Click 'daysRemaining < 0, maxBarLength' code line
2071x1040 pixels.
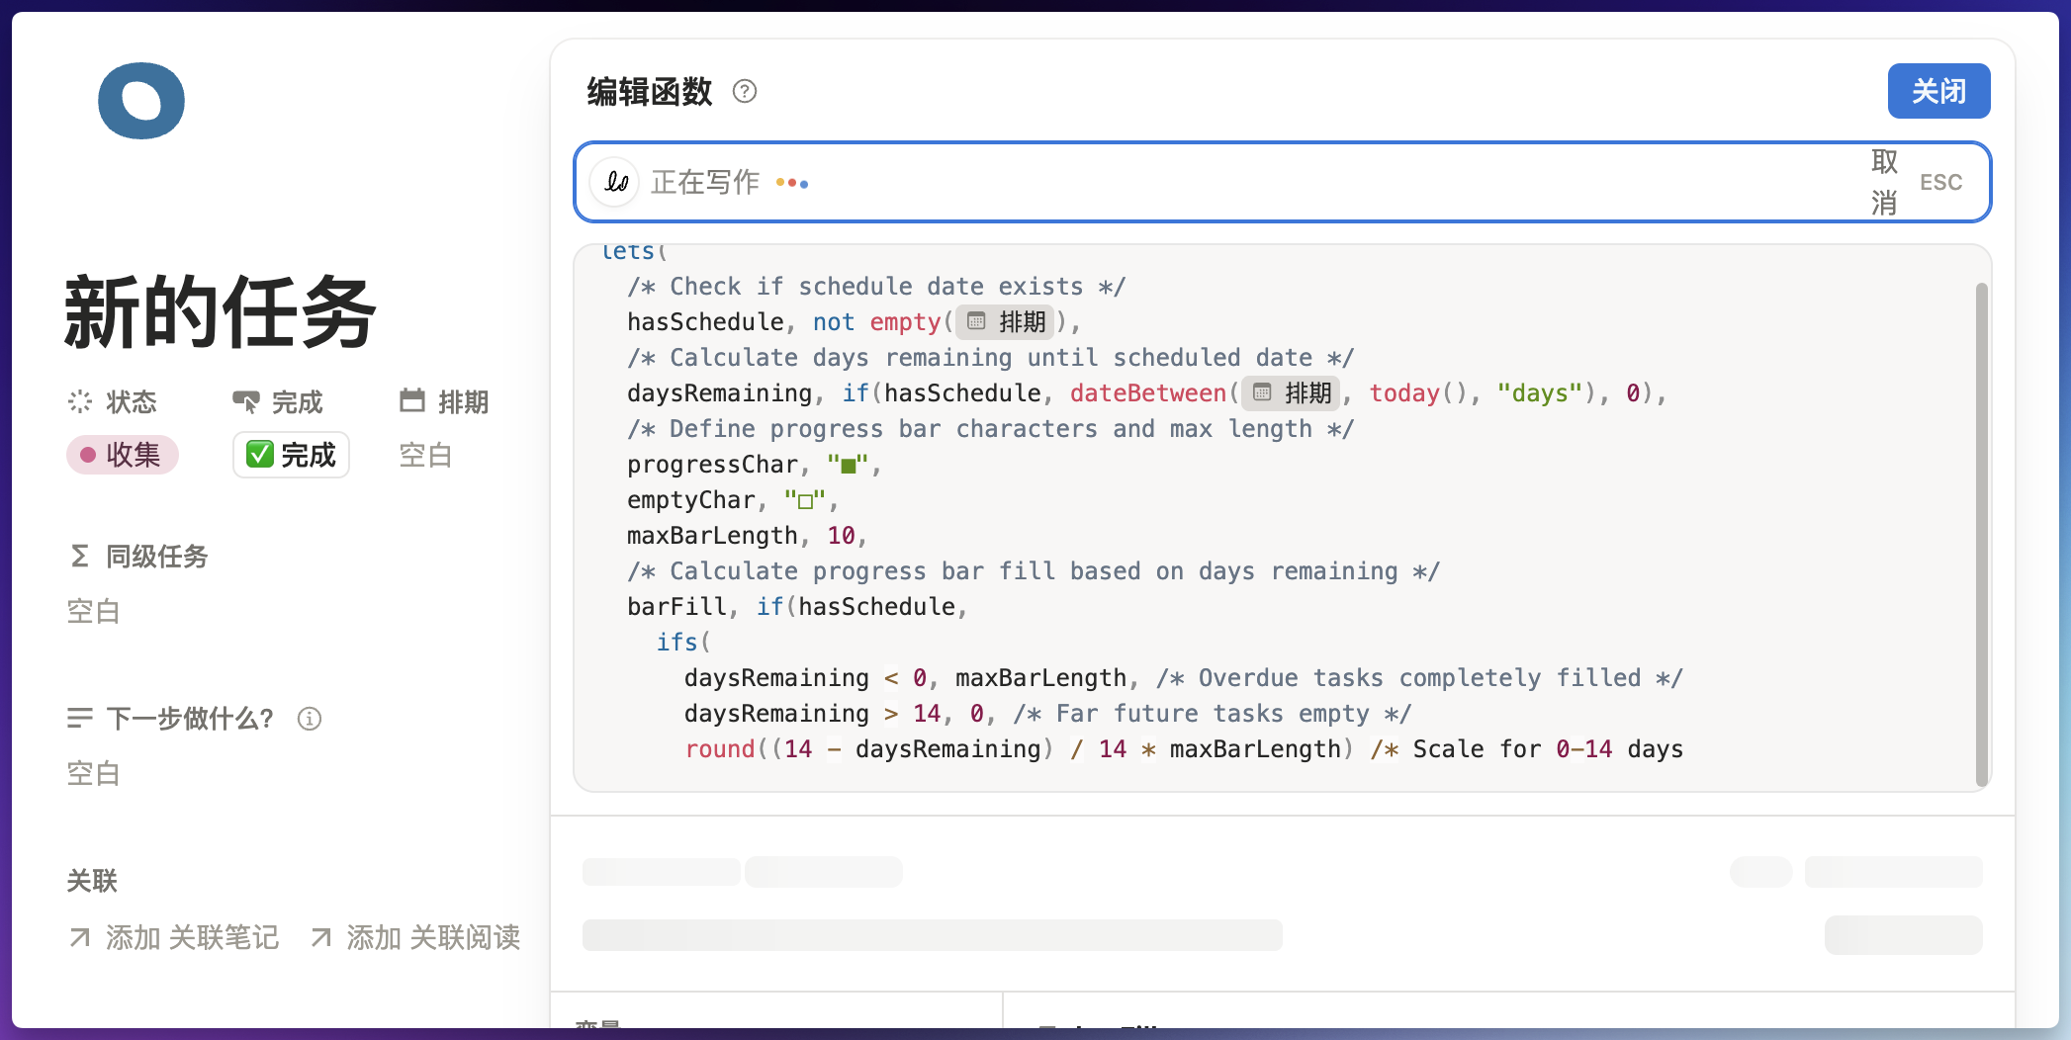point(1183,678)
